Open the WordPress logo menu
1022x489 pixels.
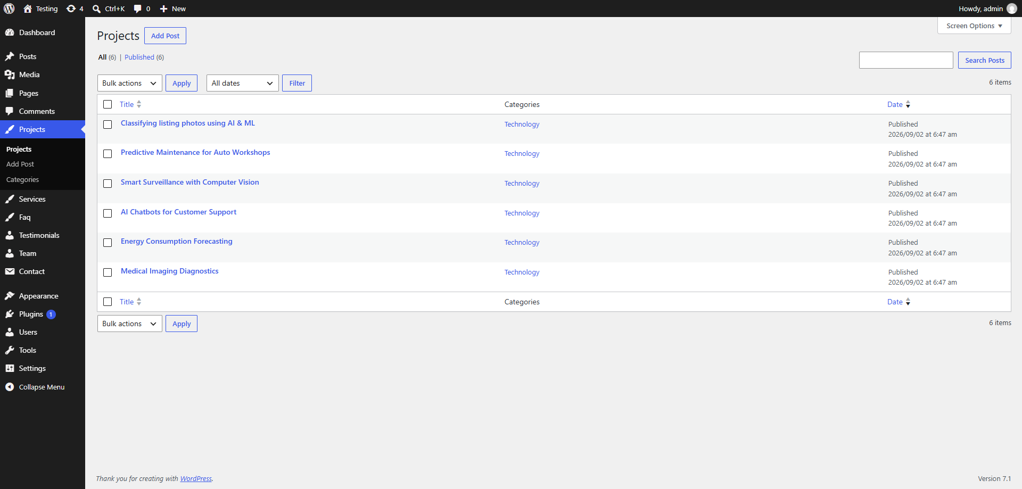(x=9, y=9)
